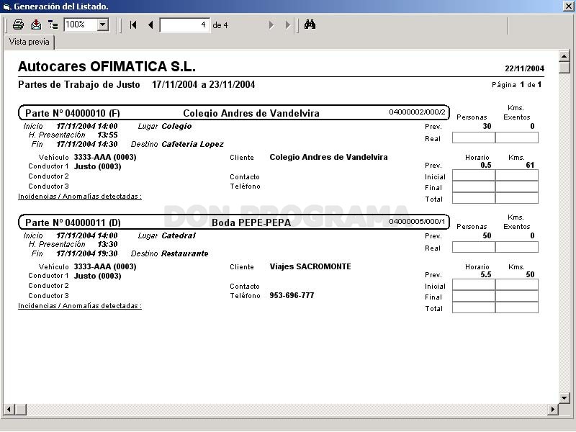576x432 pixels.
Task: Click the Parte Nº 04000010 header
Action: coord(73,113)
